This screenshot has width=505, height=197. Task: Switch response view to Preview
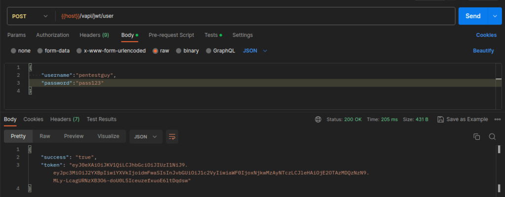coord(74,136)
